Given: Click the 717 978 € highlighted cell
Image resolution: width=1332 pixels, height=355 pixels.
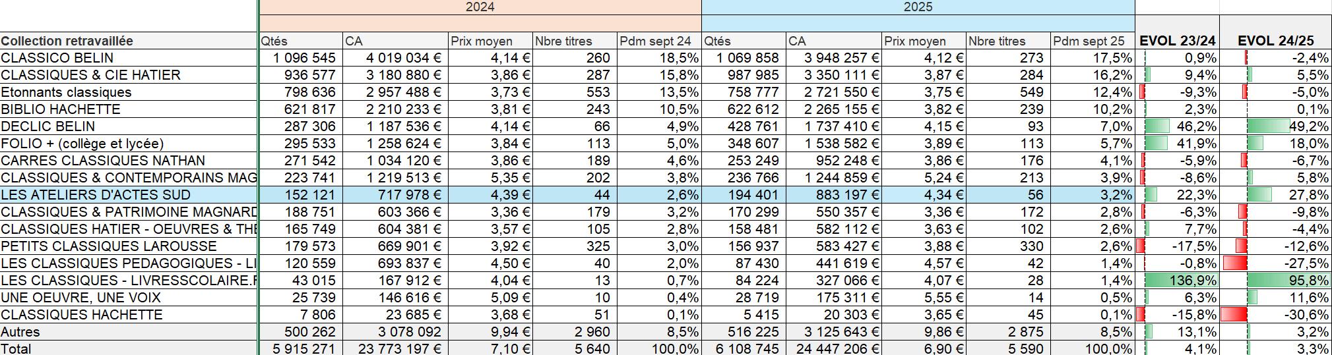Looking at the screenshot, I should [x=396, y=195].
